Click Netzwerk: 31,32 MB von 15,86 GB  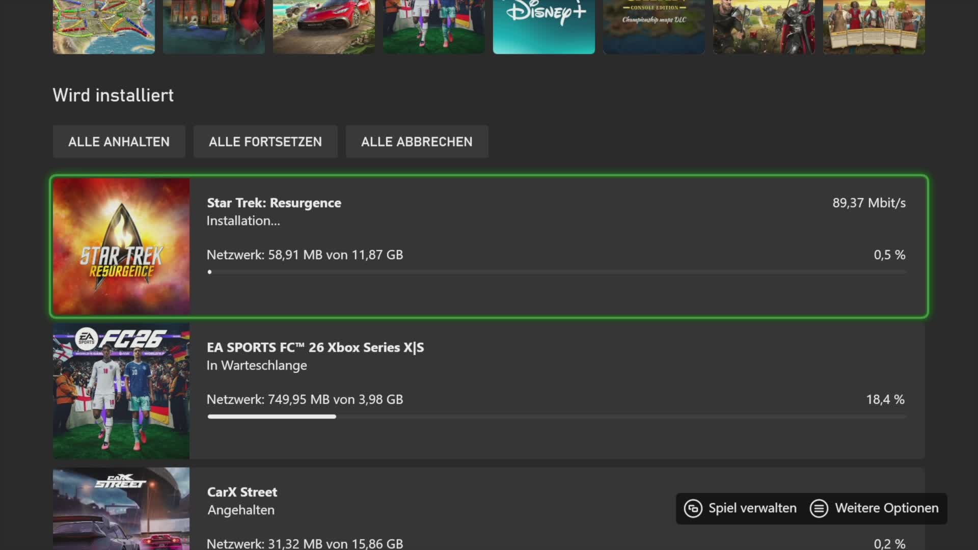[305, 543]
